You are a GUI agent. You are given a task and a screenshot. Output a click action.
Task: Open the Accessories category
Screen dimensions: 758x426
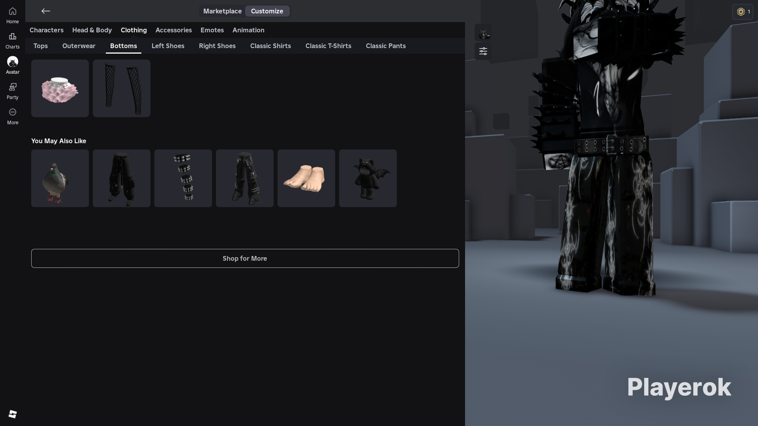pyautogui.click(x=174, y=30)
